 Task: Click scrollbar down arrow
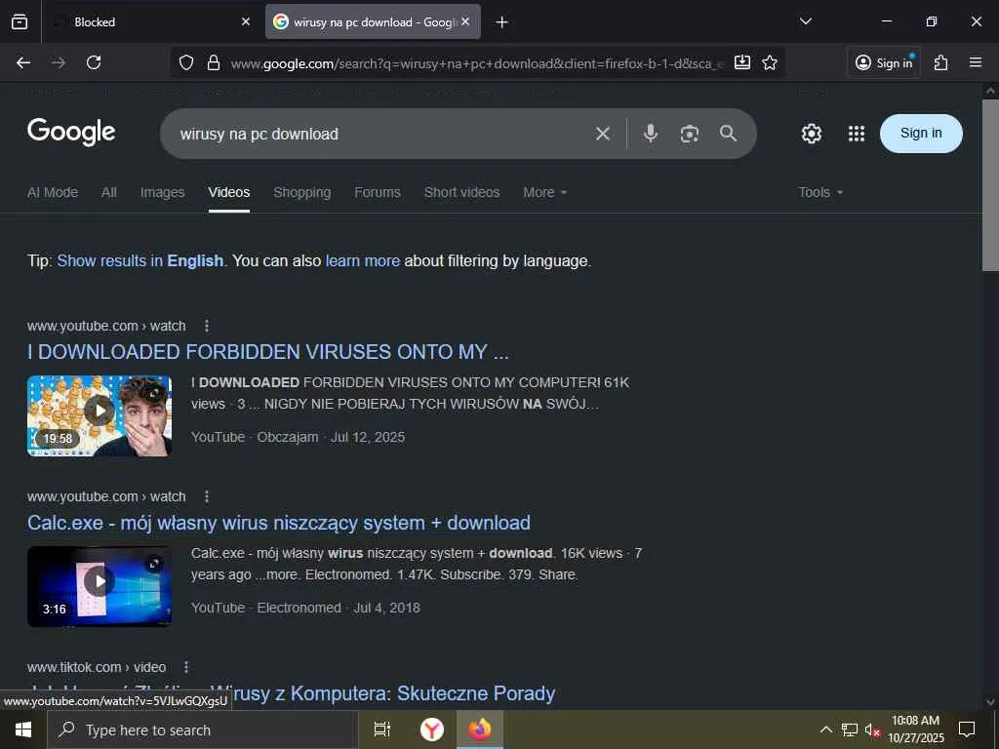(x=990, y=702)
